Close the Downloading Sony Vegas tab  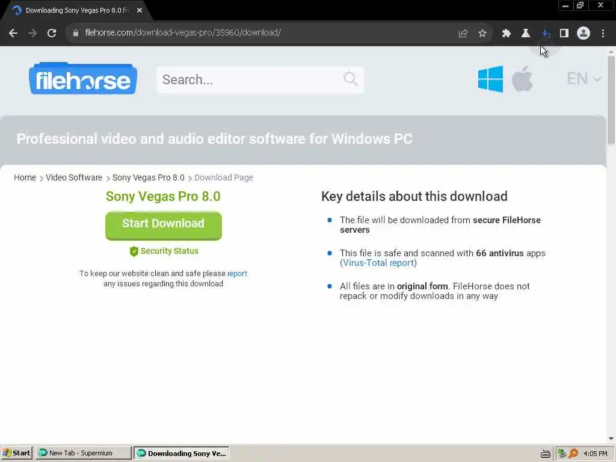(140, 11)
